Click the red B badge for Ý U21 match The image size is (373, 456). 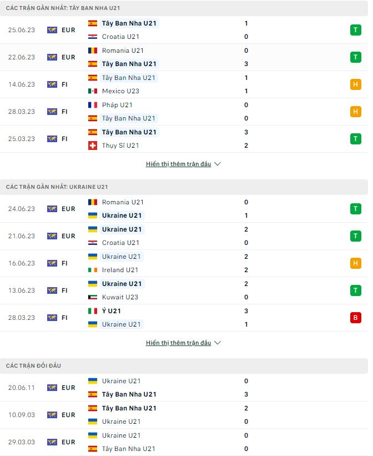point(355,317)
